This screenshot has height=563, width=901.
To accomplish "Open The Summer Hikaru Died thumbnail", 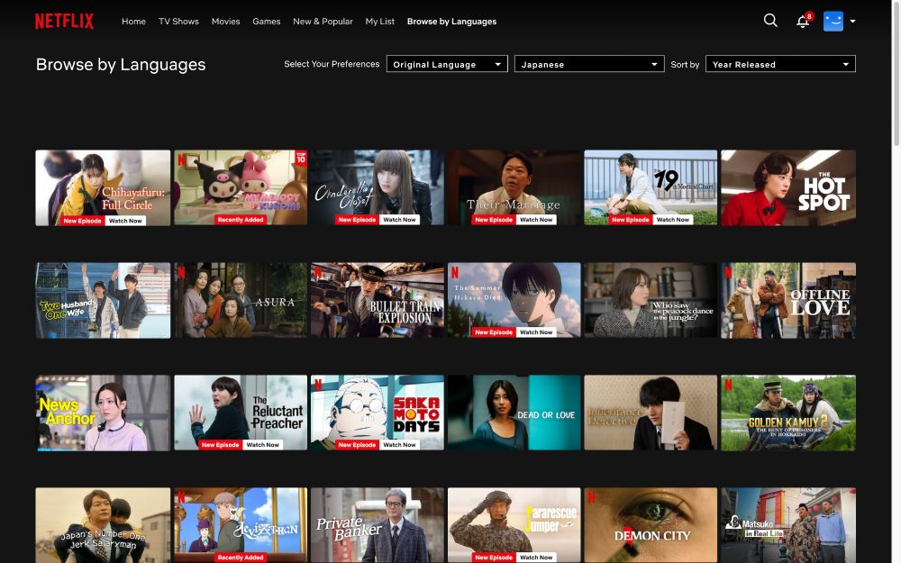I will [514, 301].
